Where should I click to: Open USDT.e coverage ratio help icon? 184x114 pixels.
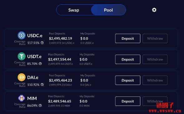[40, 64]
